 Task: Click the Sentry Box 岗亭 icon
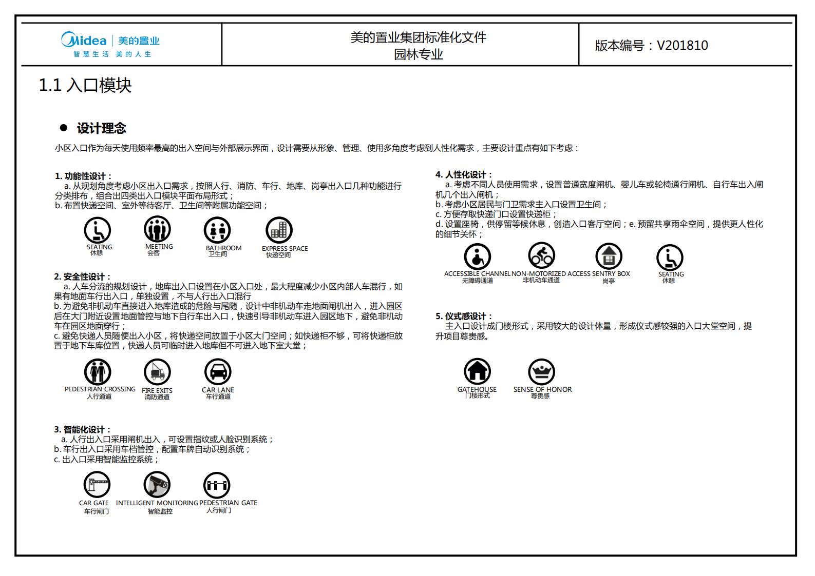609,256
